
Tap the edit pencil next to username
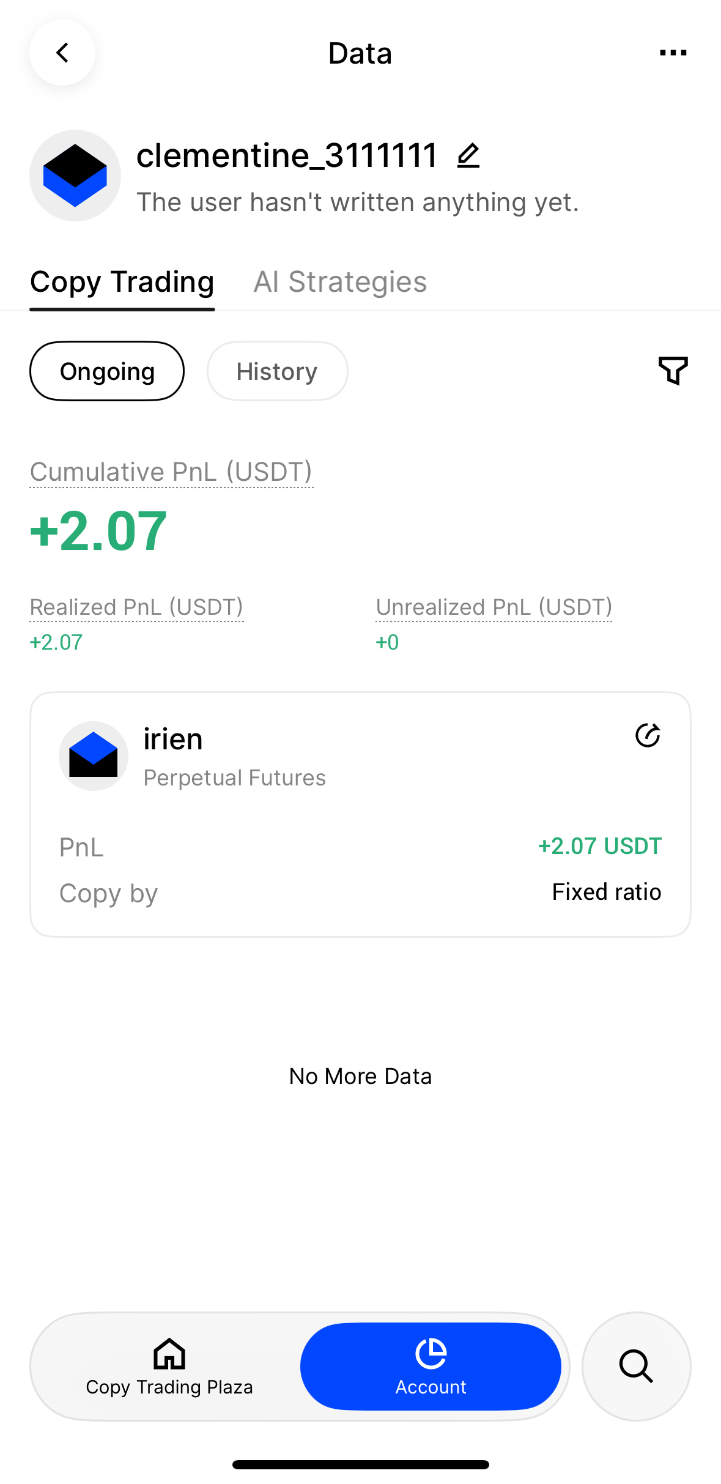tap(468, 155)
